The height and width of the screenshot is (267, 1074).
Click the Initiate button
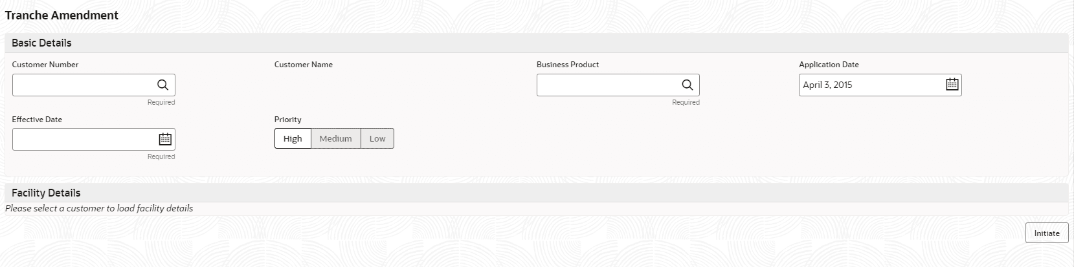(1046, 233)
